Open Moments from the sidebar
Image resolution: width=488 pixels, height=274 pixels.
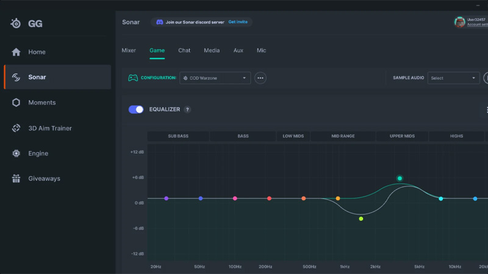click(41, 102)
